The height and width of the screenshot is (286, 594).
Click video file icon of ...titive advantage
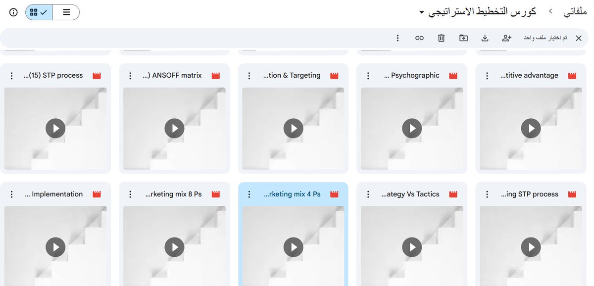(x=572, y=76)
